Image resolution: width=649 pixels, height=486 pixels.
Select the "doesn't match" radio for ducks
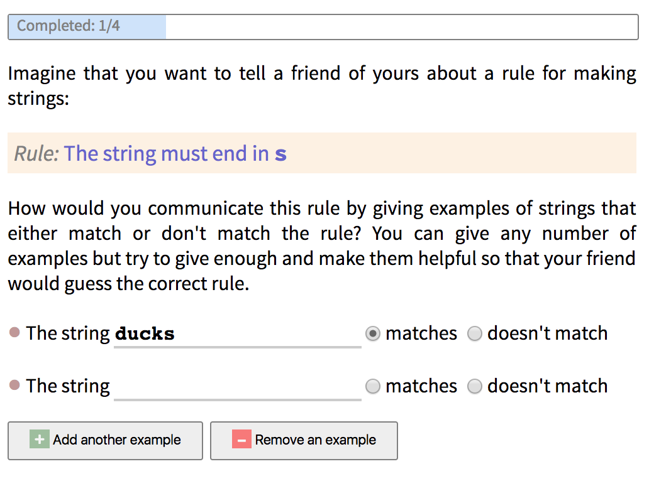click(x=475, y=334)
